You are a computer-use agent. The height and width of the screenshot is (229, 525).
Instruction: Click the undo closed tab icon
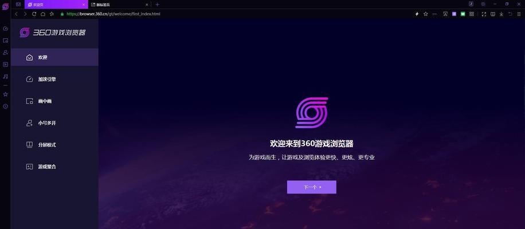tap(510, 14)
